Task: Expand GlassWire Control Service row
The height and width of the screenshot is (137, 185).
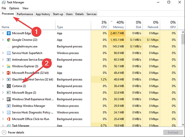Action: coord(3,79)
